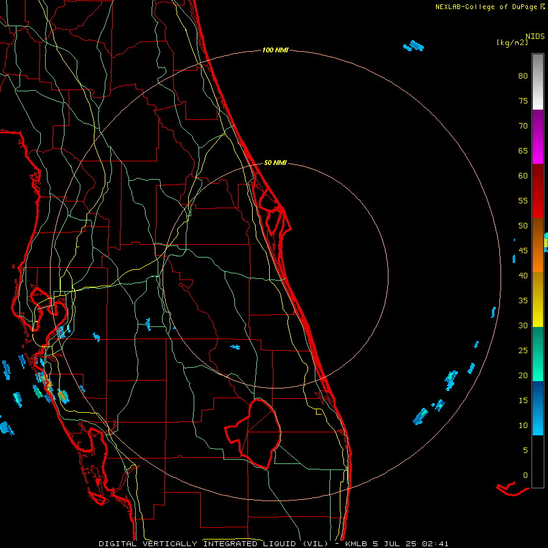The height and width of the screenshot is (548, 548).
Task: Click the NEXLAB-College of DuPage credit text
Action: tap(487, 7)
